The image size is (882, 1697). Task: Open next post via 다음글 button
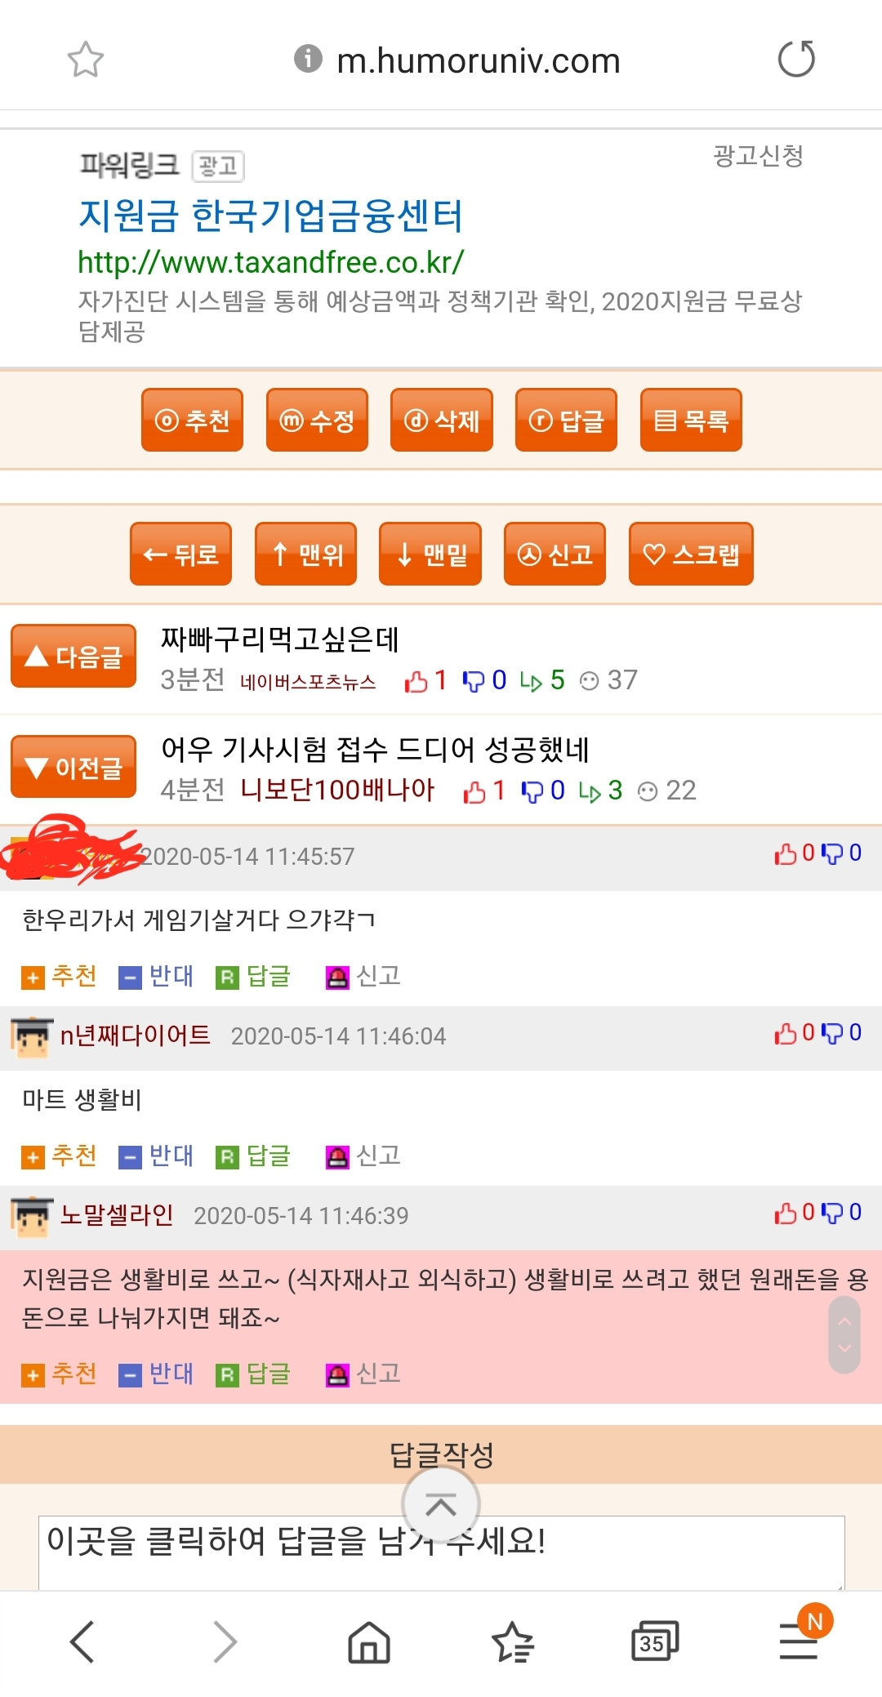(x=73, y=656)
